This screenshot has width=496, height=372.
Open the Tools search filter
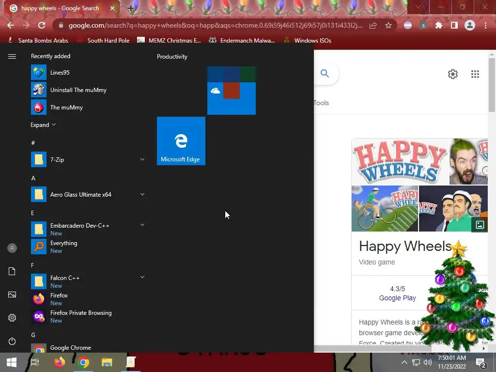(x=322, y=103)
